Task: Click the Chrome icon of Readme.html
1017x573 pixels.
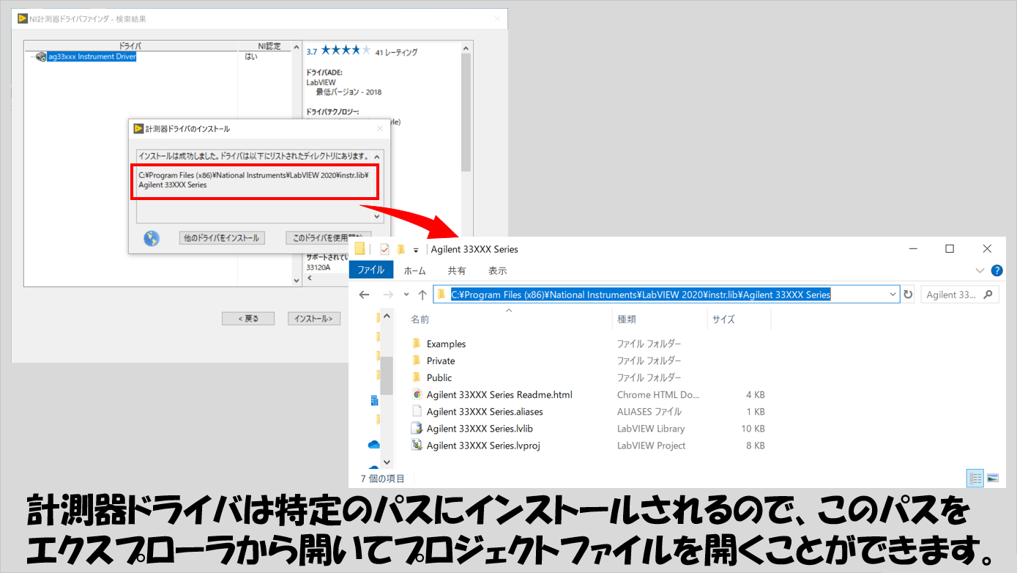Action: coord(417,394)
